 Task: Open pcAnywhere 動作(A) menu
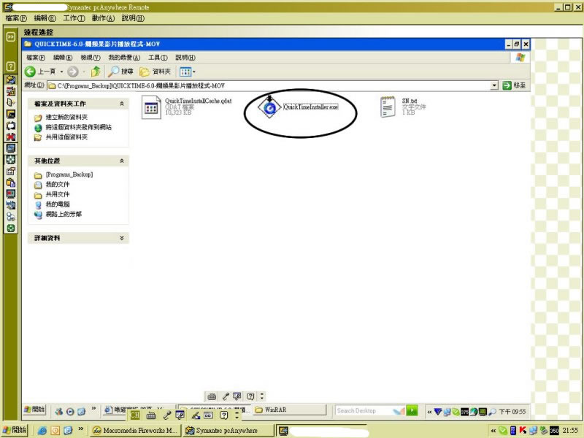[x=103, y=18]
